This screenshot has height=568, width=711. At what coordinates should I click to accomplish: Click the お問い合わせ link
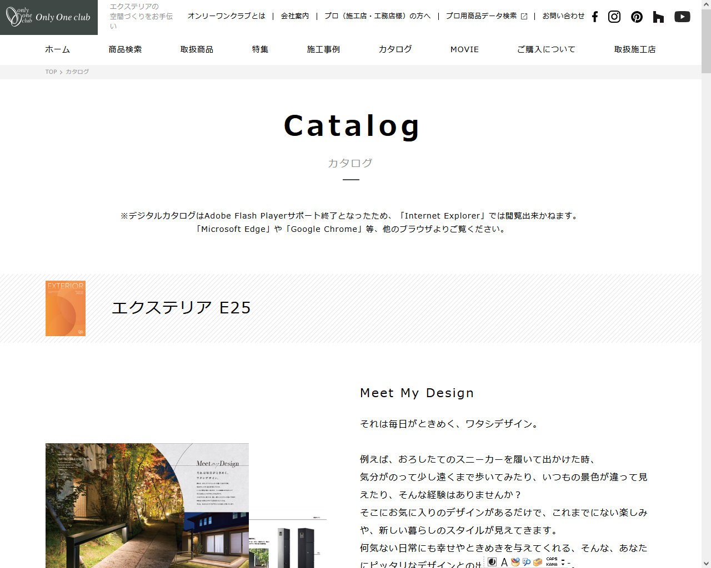tap(563, 16)
